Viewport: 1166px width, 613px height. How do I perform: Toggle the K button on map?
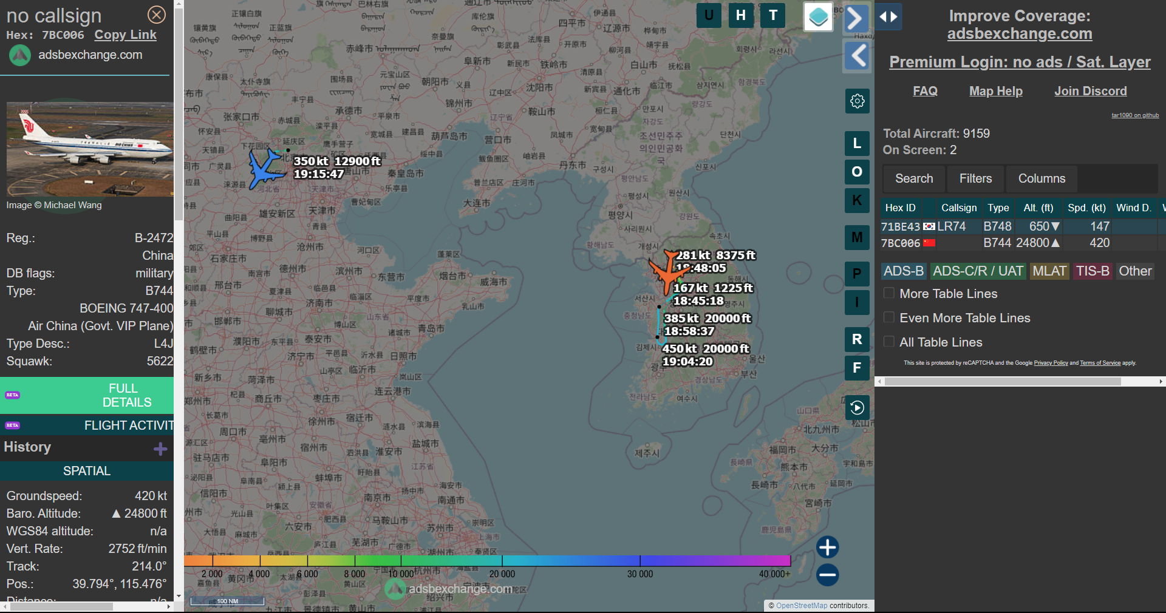click(x=857, y=200)
